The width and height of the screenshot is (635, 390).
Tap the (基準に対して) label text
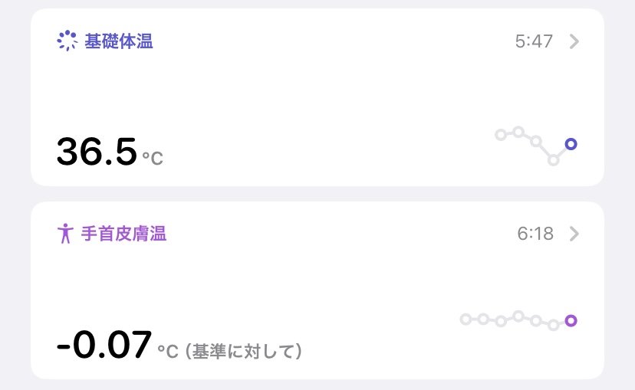243,351
